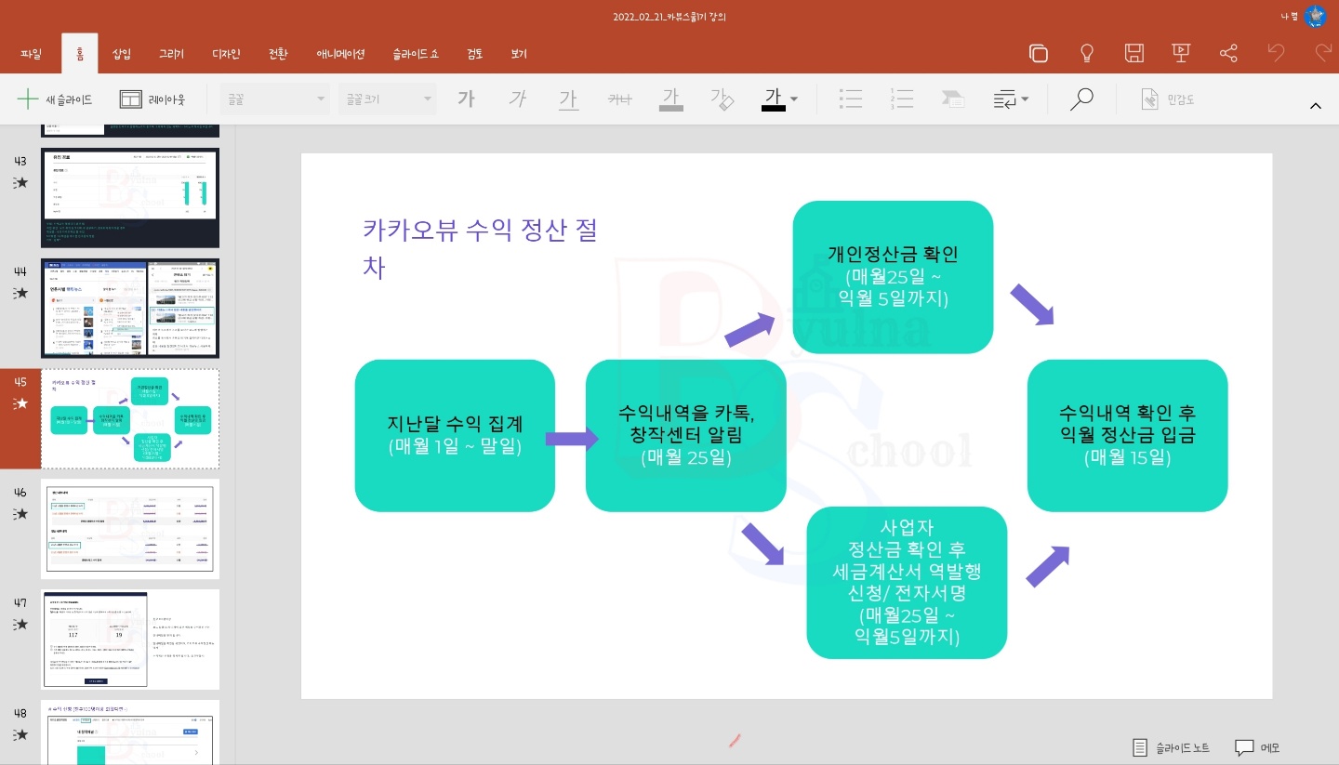Click the Save icon

pyautogui.click(x=1134, y=53)
